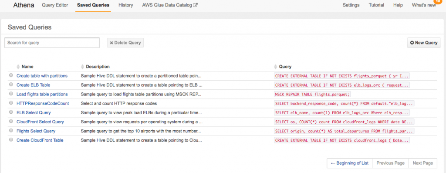This screenshot has height=173, width=446.
Task: Select radio button for Create ELB Table
Action: [x=11, y=85]
